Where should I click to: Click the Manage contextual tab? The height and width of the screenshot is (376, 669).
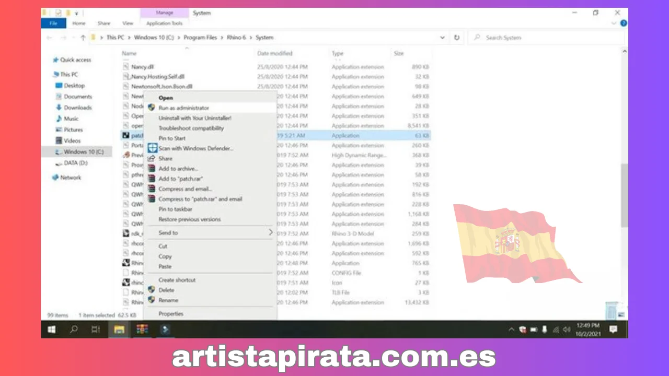[x=165, y=13]
